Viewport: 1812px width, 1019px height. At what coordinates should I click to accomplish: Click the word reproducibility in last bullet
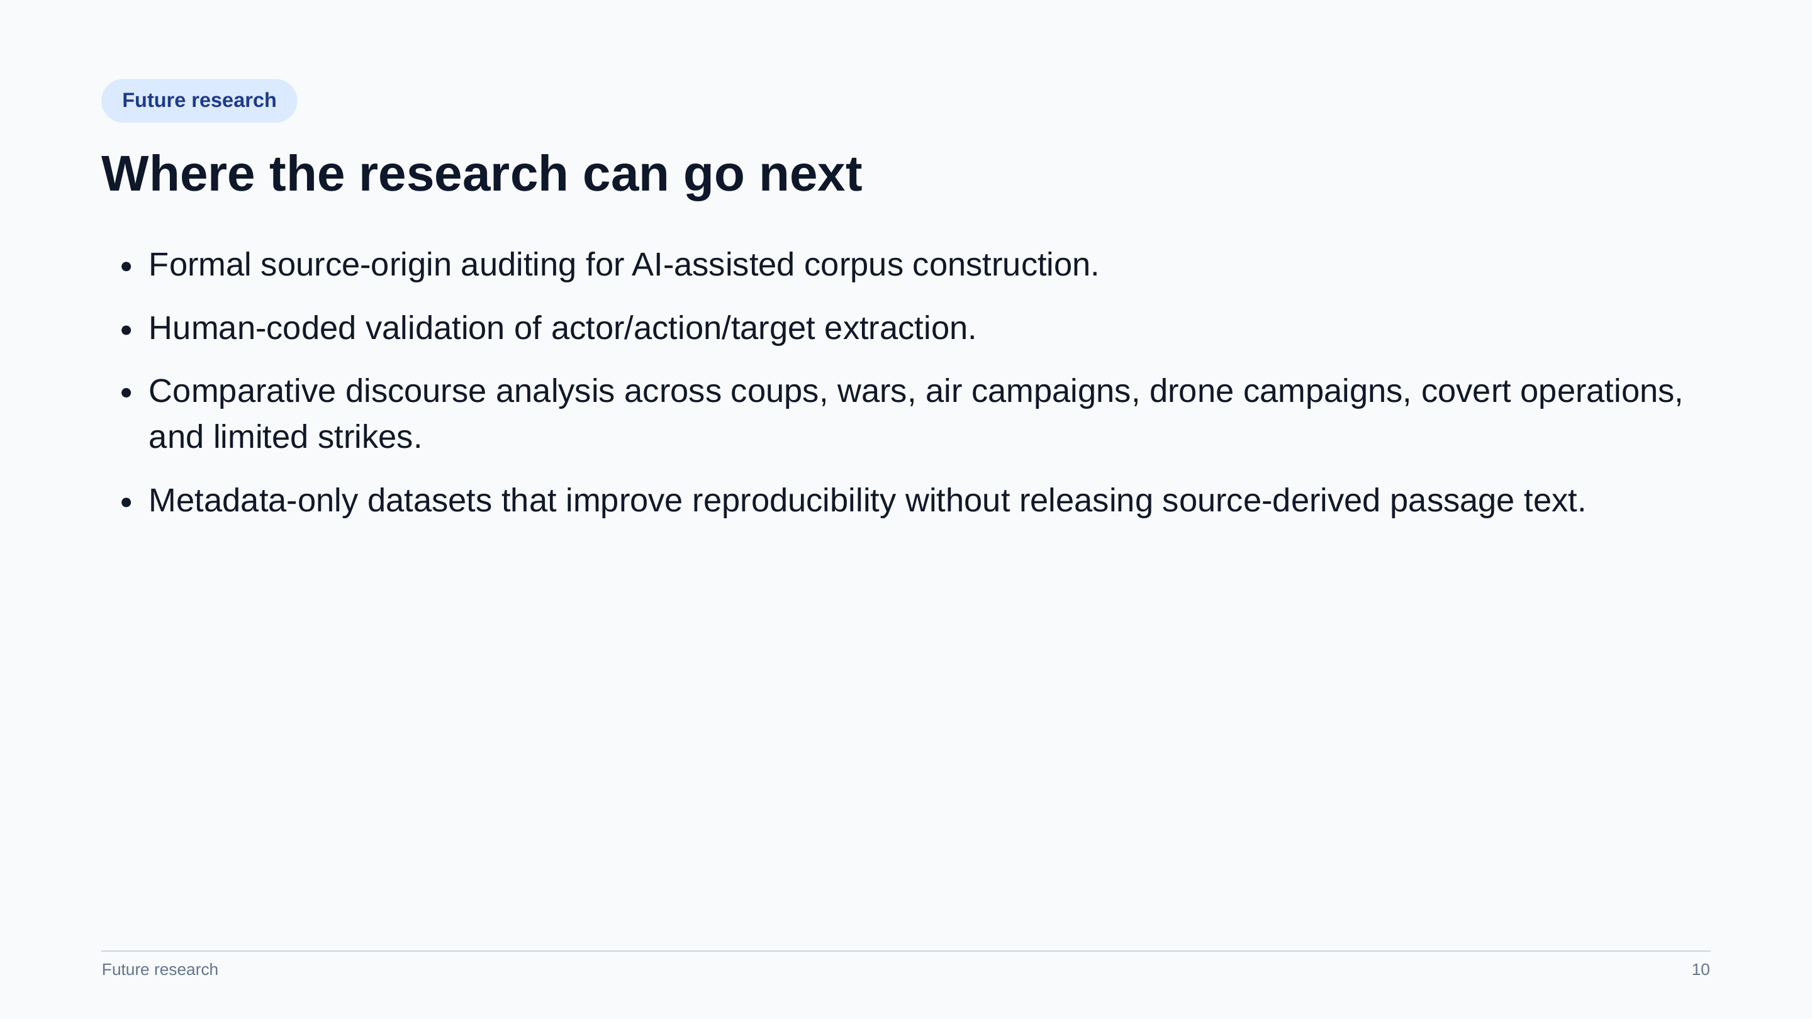point(793,501)
